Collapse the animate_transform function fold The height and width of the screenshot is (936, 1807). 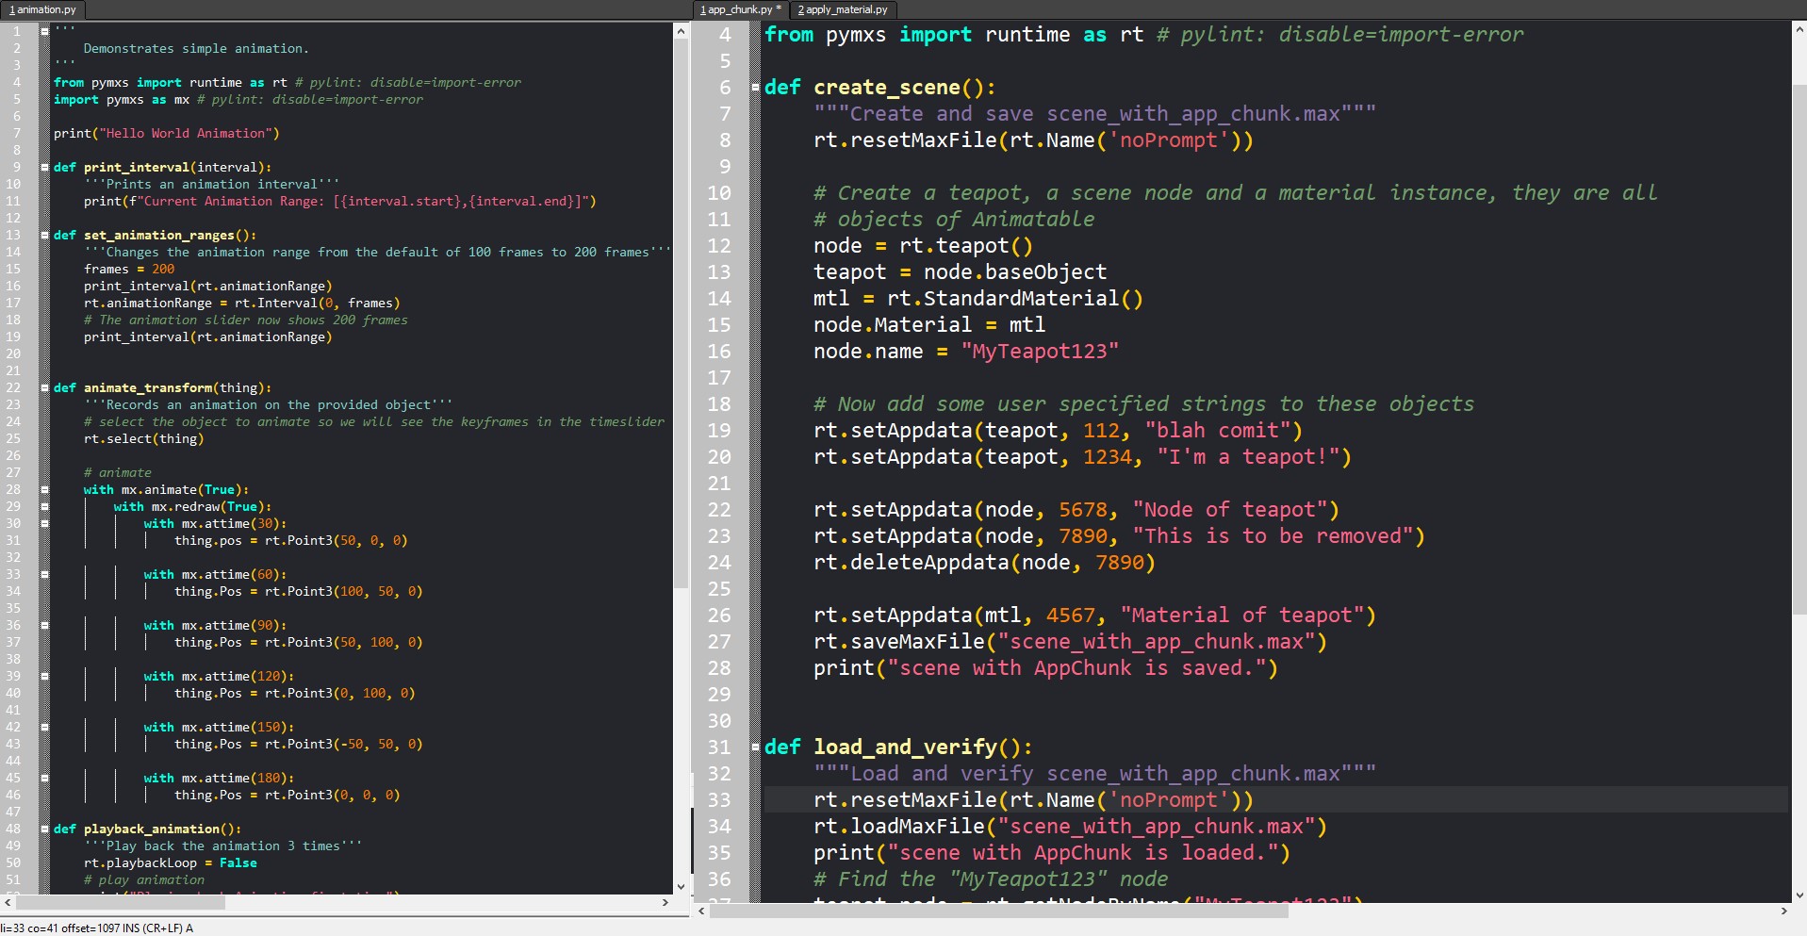click(43, 387)
